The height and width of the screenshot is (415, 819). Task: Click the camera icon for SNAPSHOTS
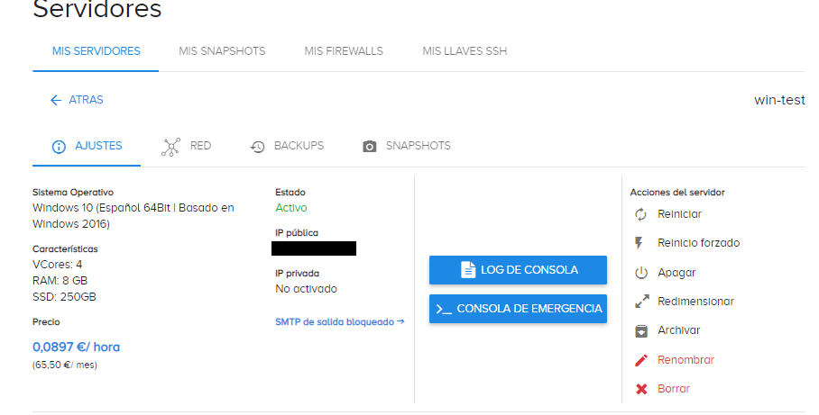tap(369, 147)
